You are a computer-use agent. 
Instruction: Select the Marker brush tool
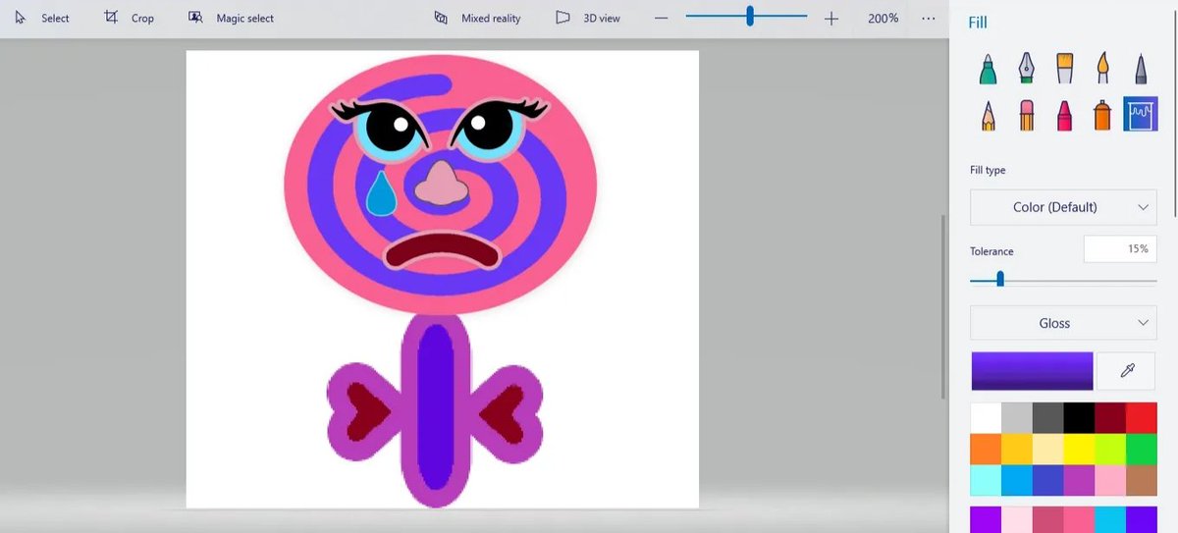coord(989,68)
